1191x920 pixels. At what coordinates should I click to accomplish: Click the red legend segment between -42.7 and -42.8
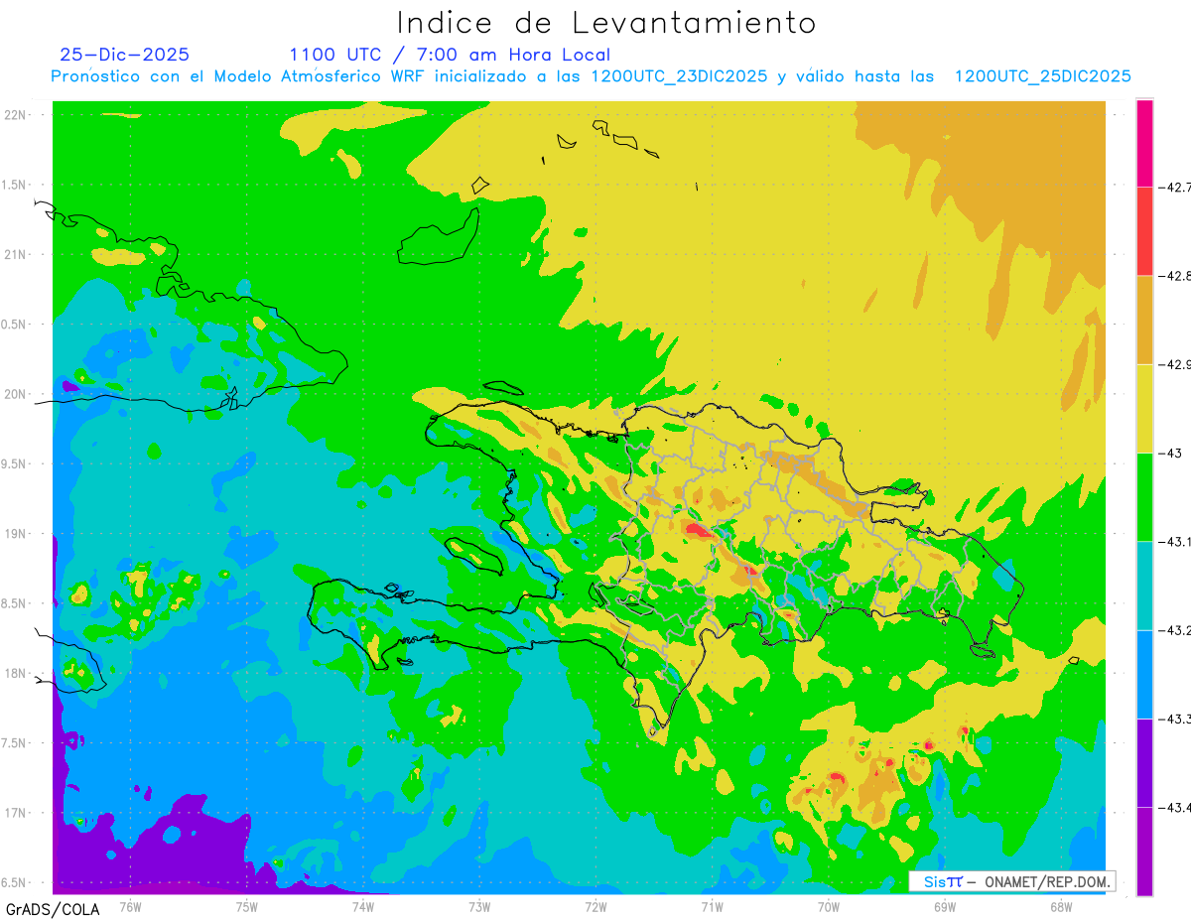coord(1144,231)
